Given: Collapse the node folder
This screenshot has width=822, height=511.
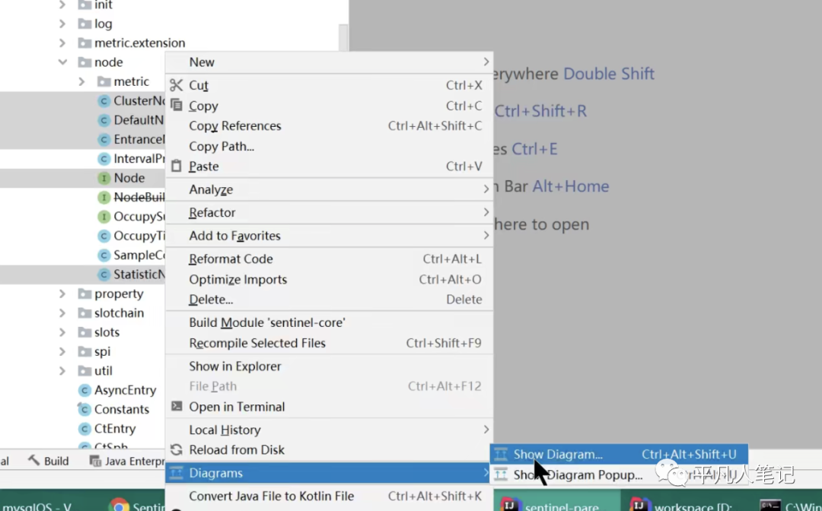Looking at the screenshot, I should (x=62, y=62).
